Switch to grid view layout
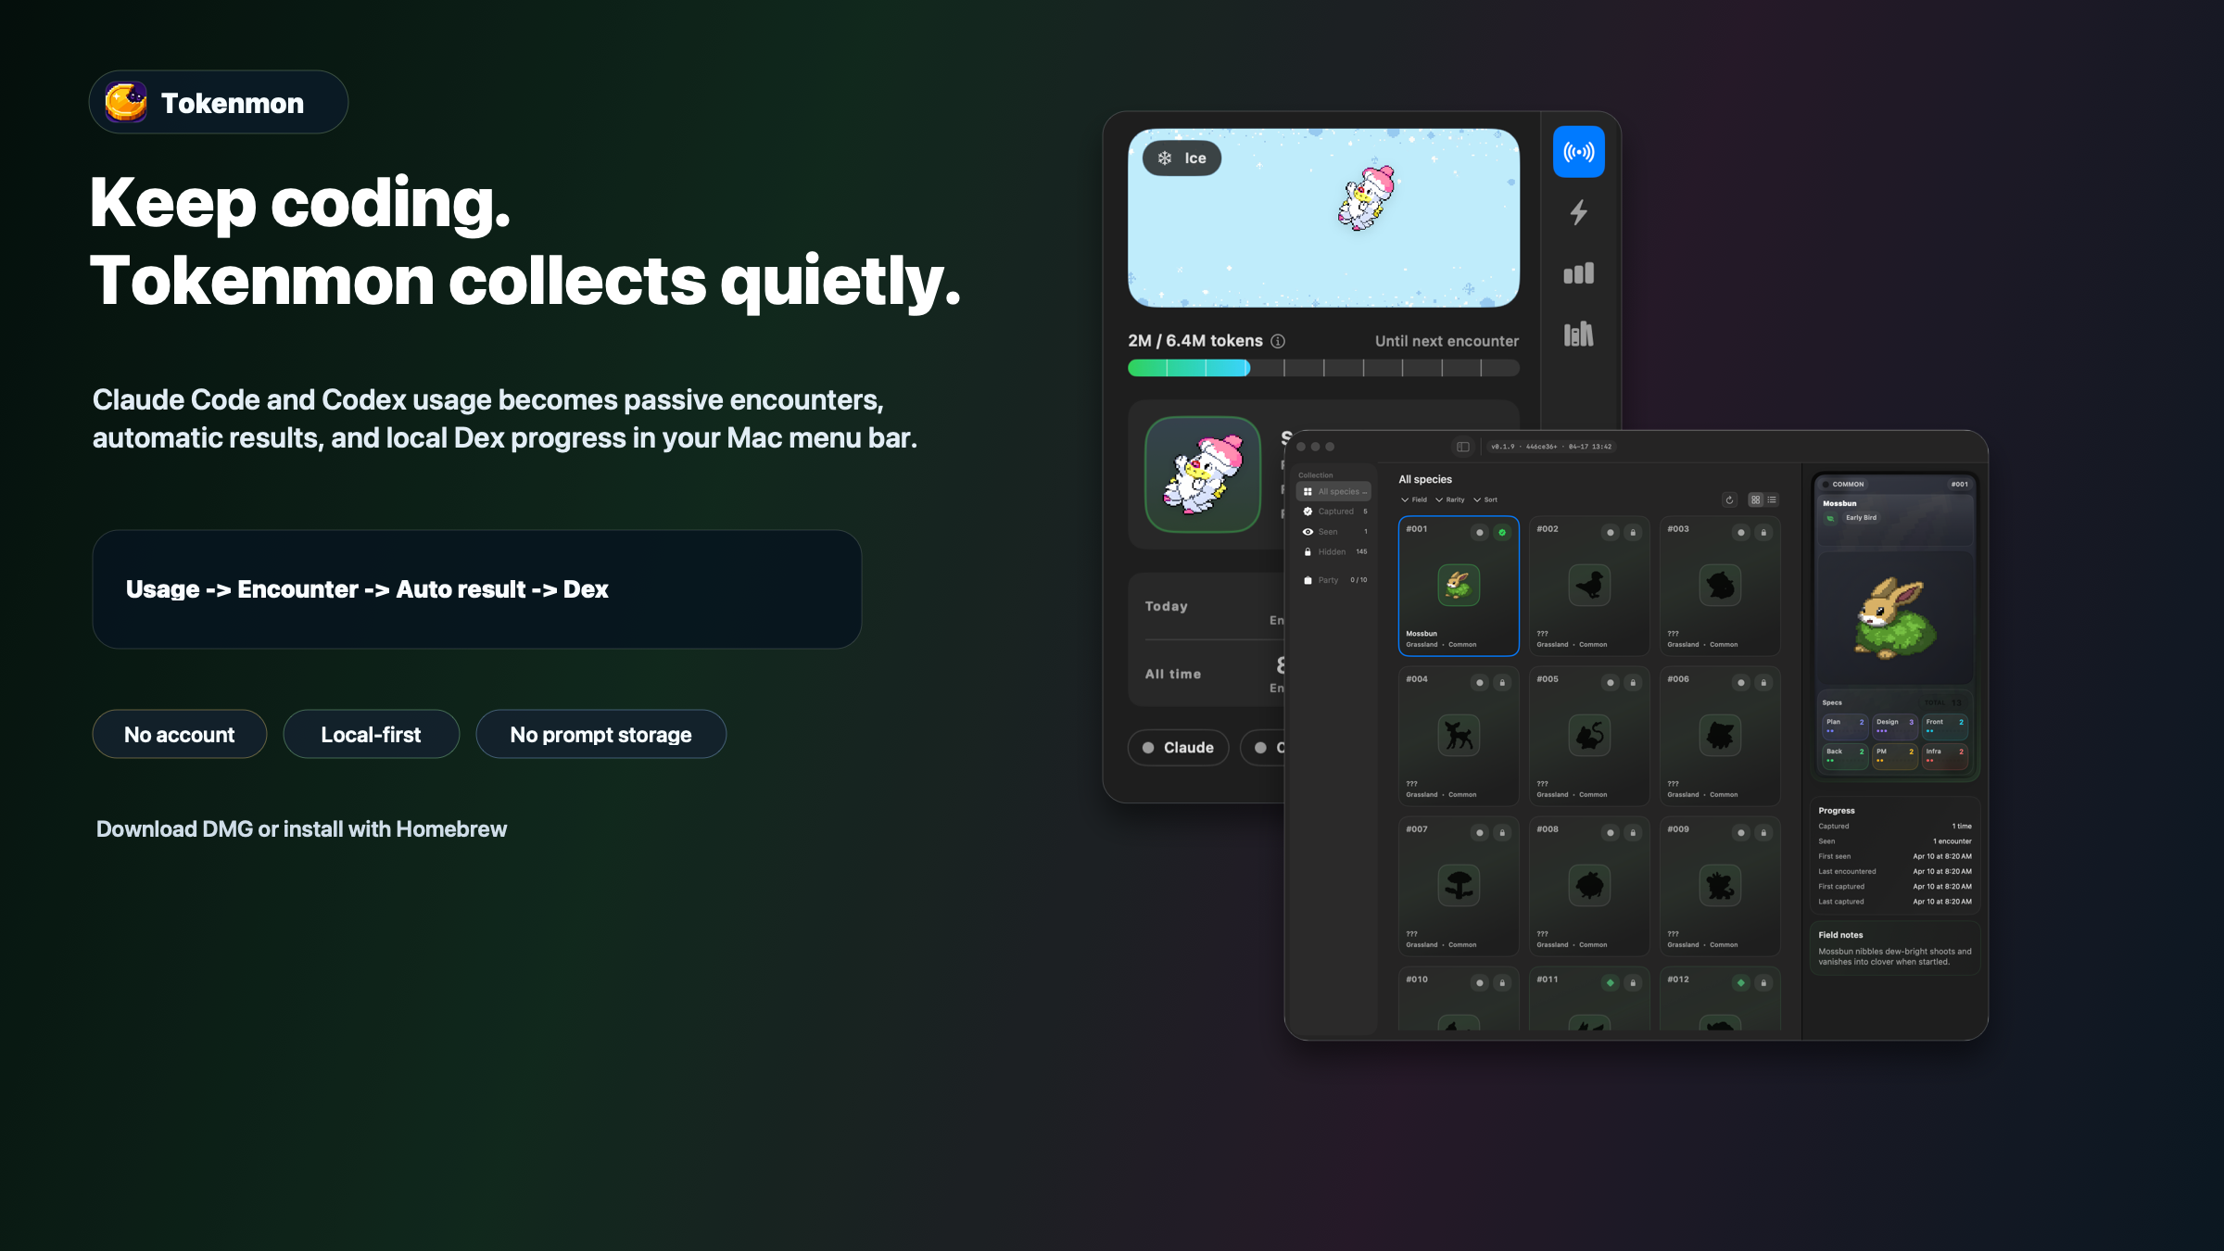 1755,500
